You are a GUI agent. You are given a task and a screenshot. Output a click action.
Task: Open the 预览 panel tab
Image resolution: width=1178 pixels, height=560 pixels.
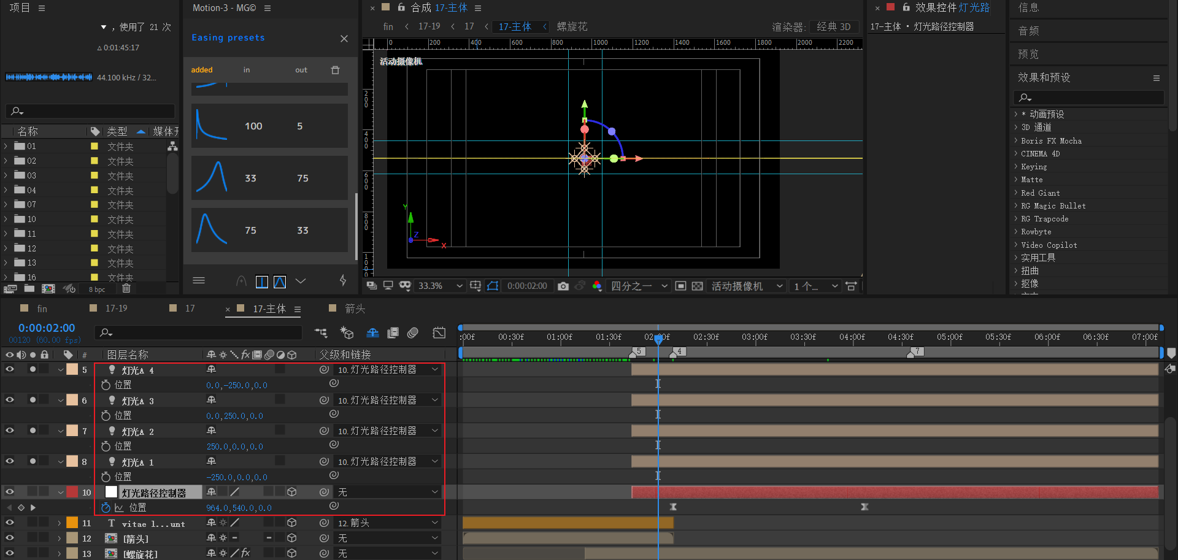coord(1029,54)
